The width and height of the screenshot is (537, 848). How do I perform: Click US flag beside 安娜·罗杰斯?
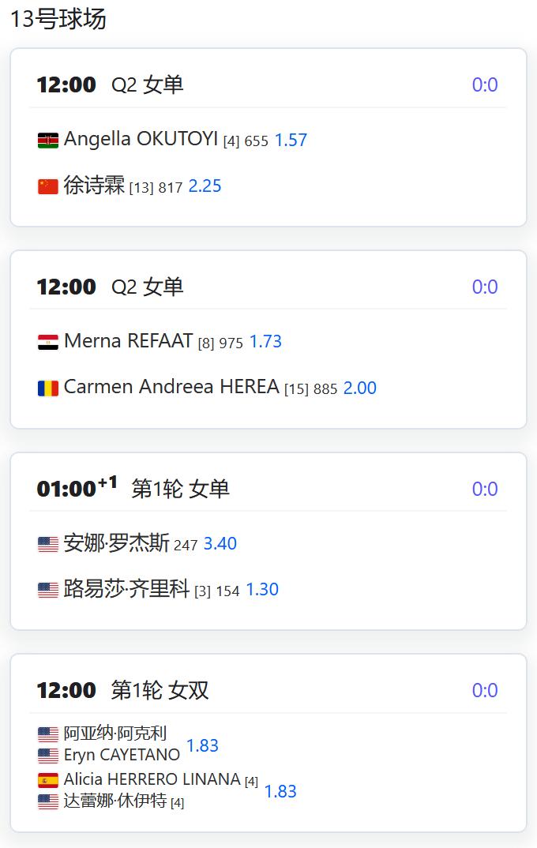click(48, 544)
